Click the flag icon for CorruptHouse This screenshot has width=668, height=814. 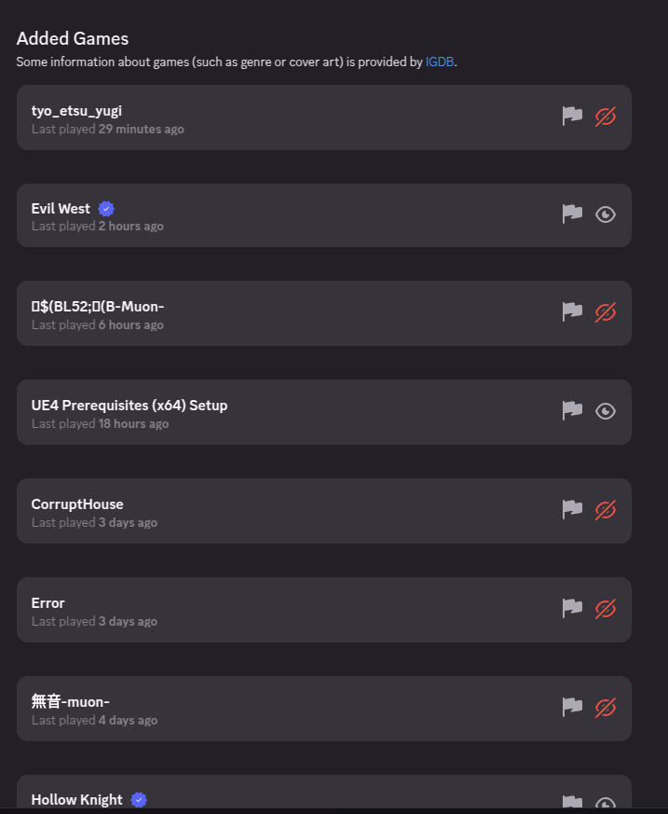tap(572, 510)
